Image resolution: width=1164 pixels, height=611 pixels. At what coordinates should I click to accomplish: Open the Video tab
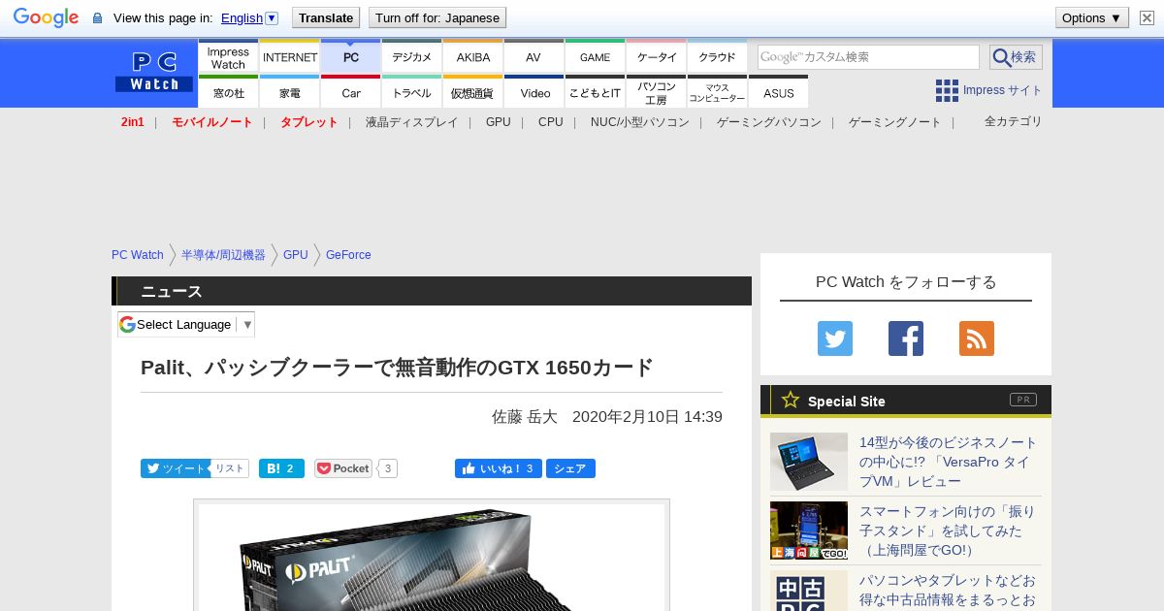point(534,92)
